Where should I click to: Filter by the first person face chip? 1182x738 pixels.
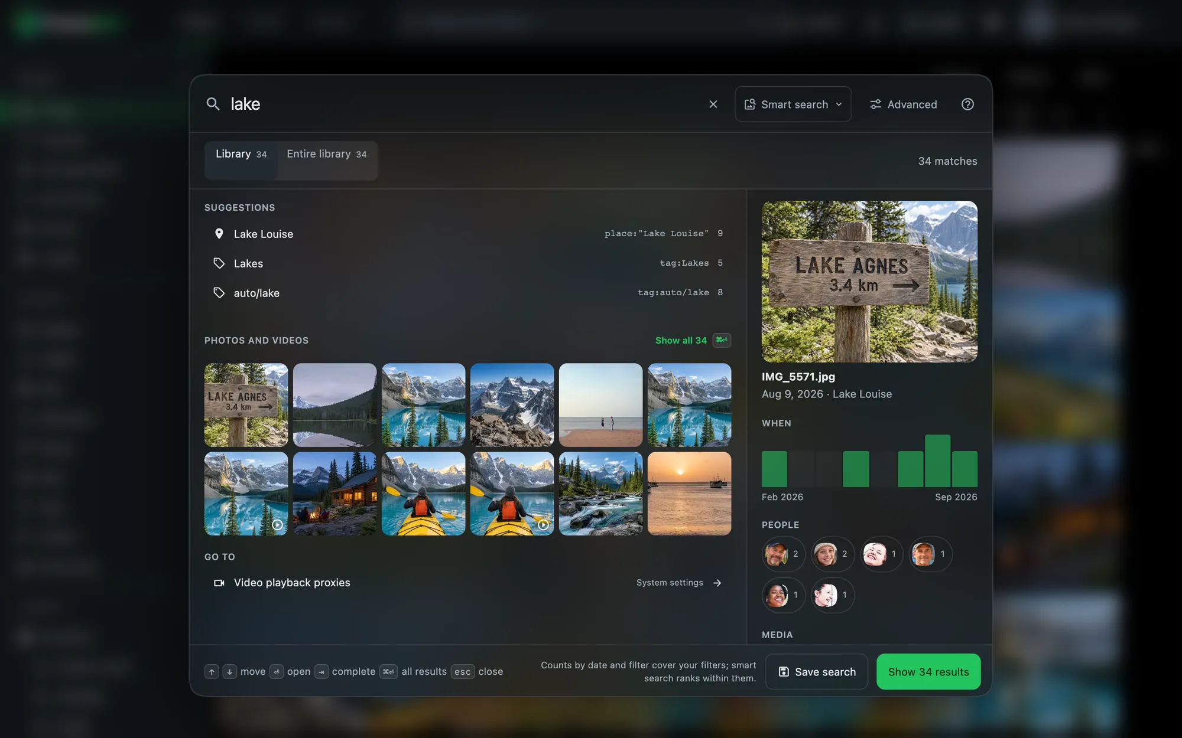coord(783,554)
